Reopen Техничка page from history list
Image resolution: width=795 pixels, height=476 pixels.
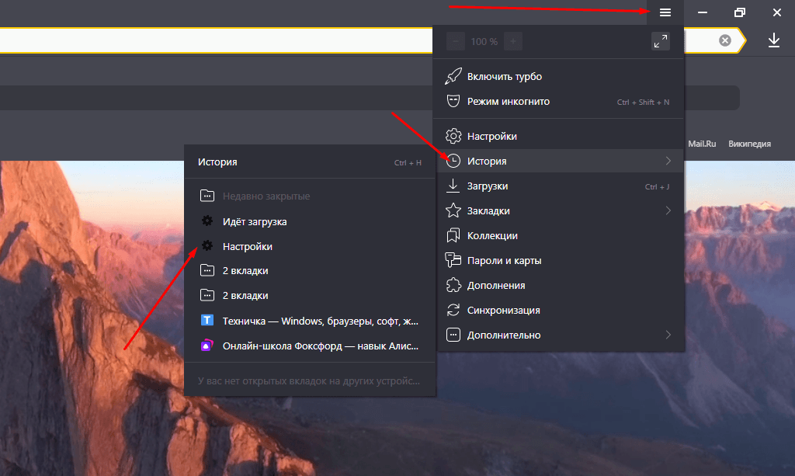(x=320, y=321)
